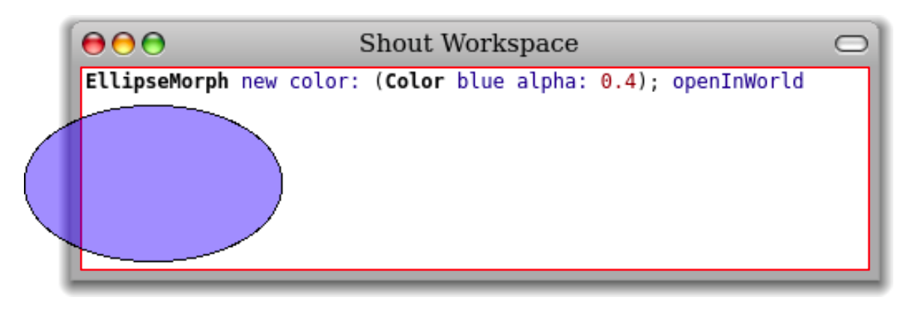The height and width of the screenshot is (327, 897).
Task: Click the semicolon before openInWorld
Action: pos(653,82)
